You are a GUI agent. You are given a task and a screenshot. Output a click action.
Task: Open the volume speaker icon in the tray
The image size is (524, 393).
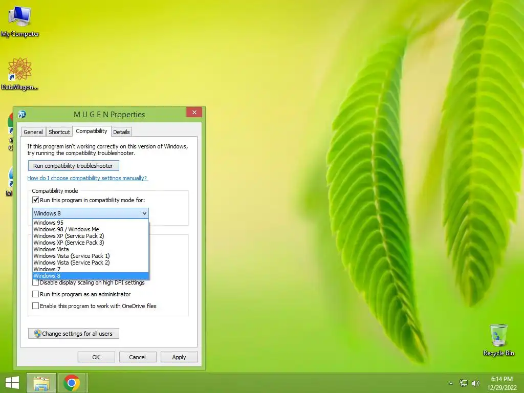[475, 383]
